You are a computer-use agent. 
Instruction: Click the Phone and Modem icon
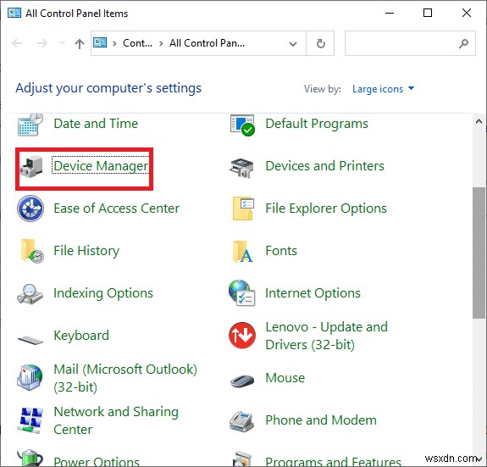(x=241, y=421)
